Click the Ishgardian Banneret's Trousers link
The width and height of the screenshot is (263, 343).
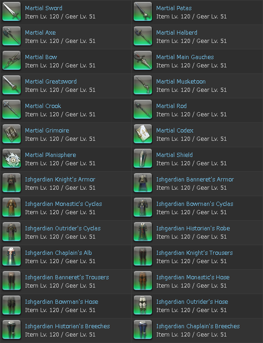point(67,277)
